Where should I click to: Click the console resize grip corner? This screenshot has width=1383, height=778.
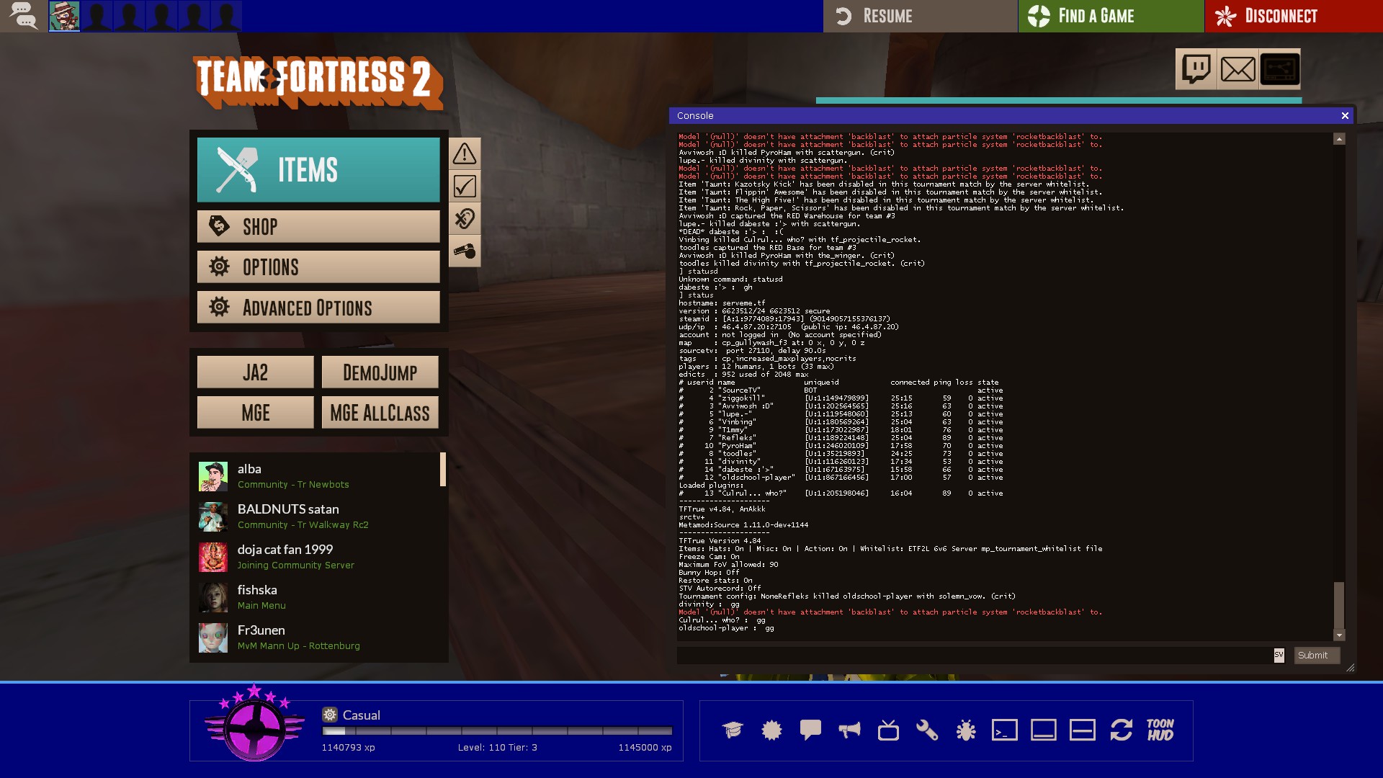point(1350,668)
